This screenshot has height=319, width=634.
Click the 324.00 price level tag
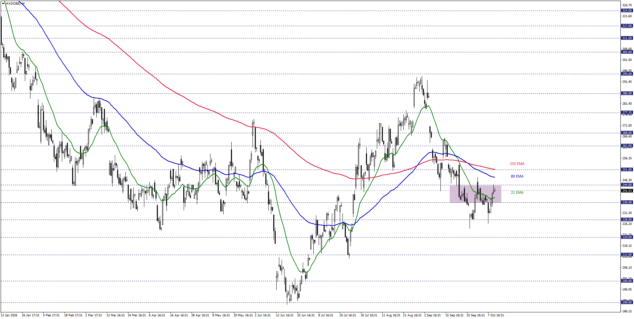point(627,11)
